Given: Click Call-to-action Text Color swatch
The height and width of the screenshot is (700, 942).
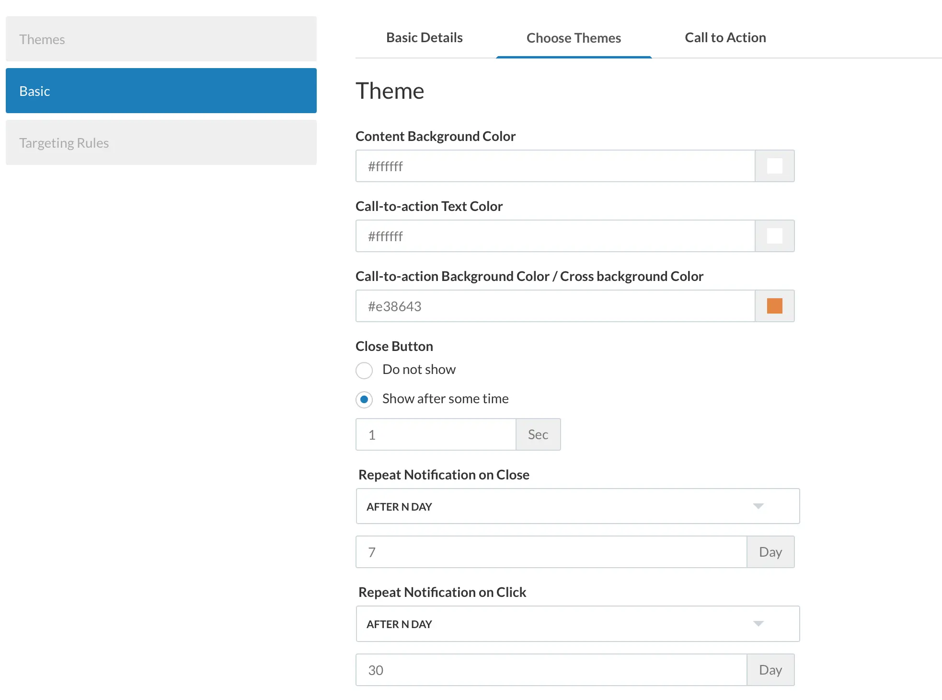Looking at the screenshot, I should point(774,236).
